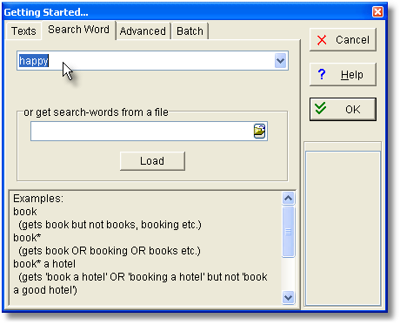The height and width of the screenshot is (325, 400).
Task: Click text '(gets book but not books, booking etc.)'
Action: click(x=110, y=225)
